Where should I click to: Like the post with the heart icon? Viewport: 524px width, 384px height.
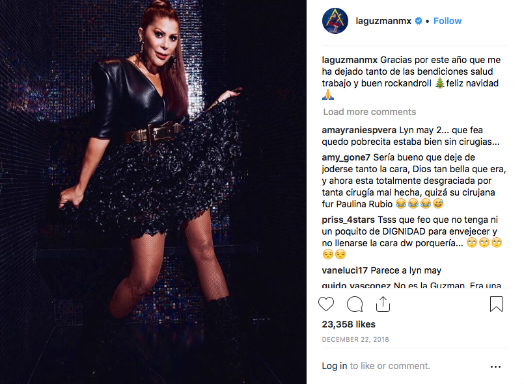(x=326, y=304)
